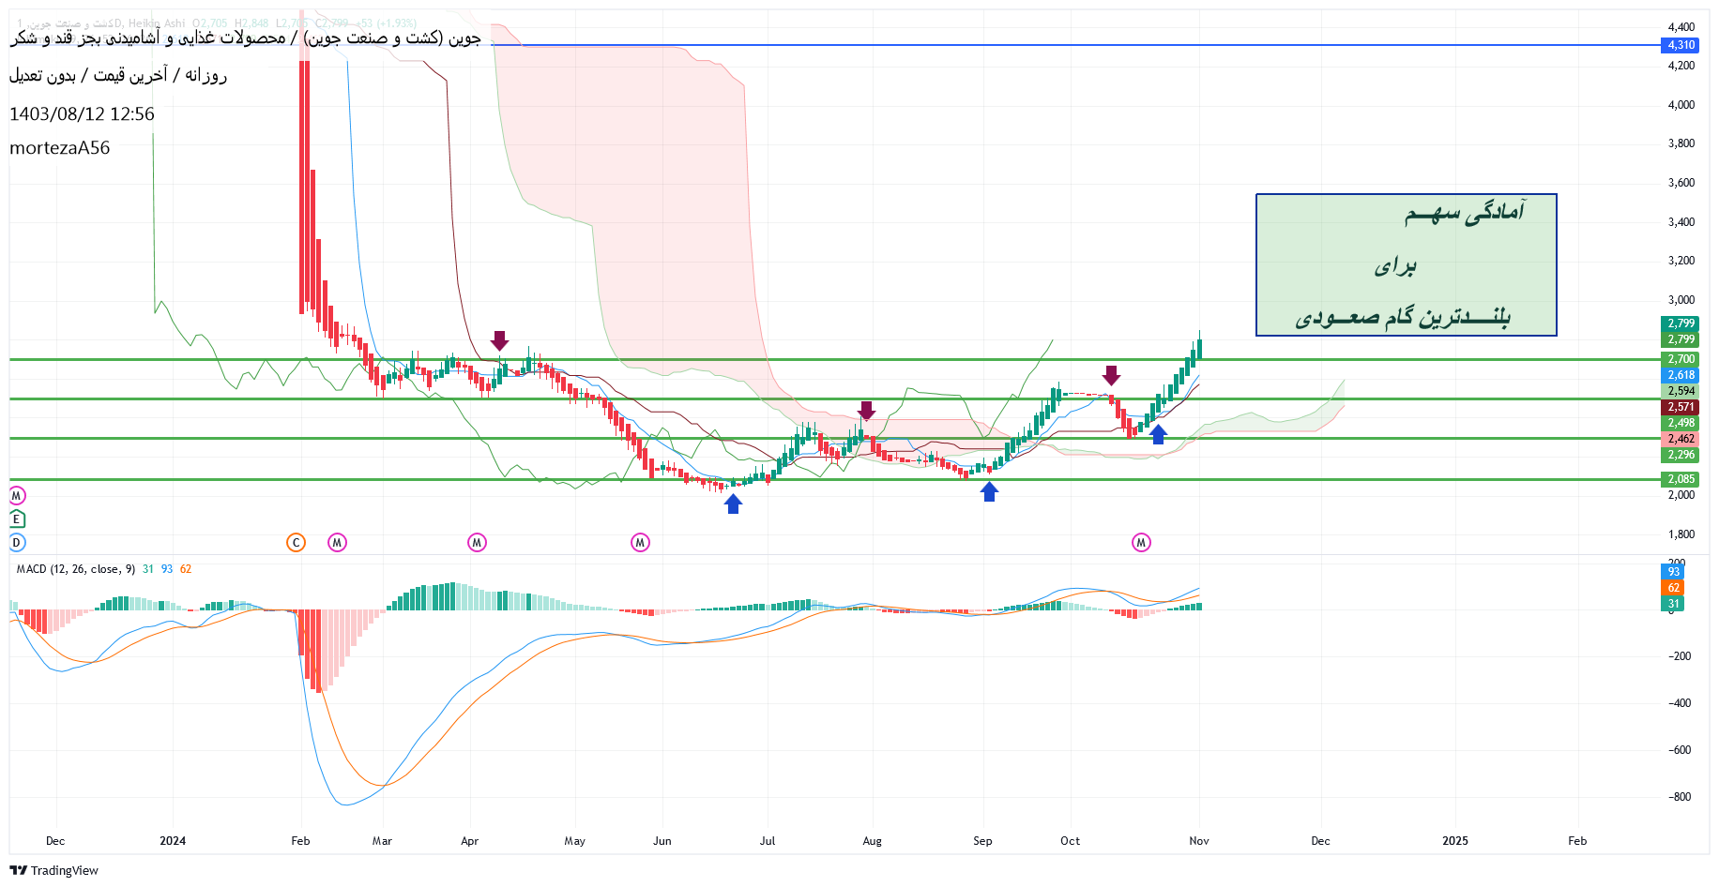Click the Jun label on time axis
This screenshot has height=887, width=1719.
point(662,841)
